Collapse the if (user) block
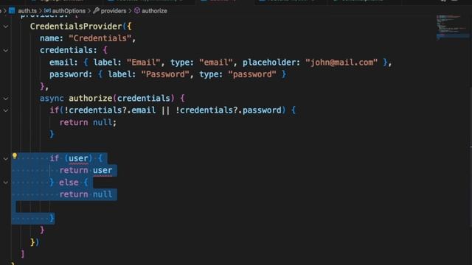 [x=6, y=158]
